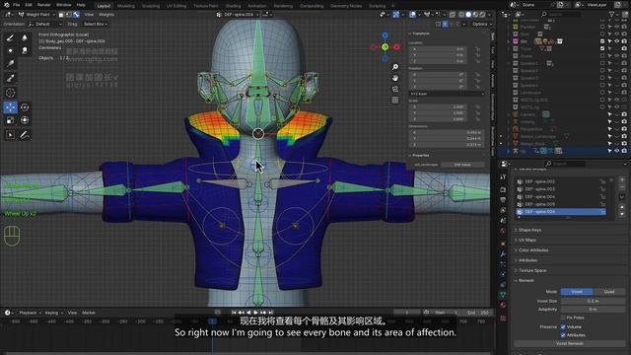Select the Draw weight brush tool

point(10,37)
